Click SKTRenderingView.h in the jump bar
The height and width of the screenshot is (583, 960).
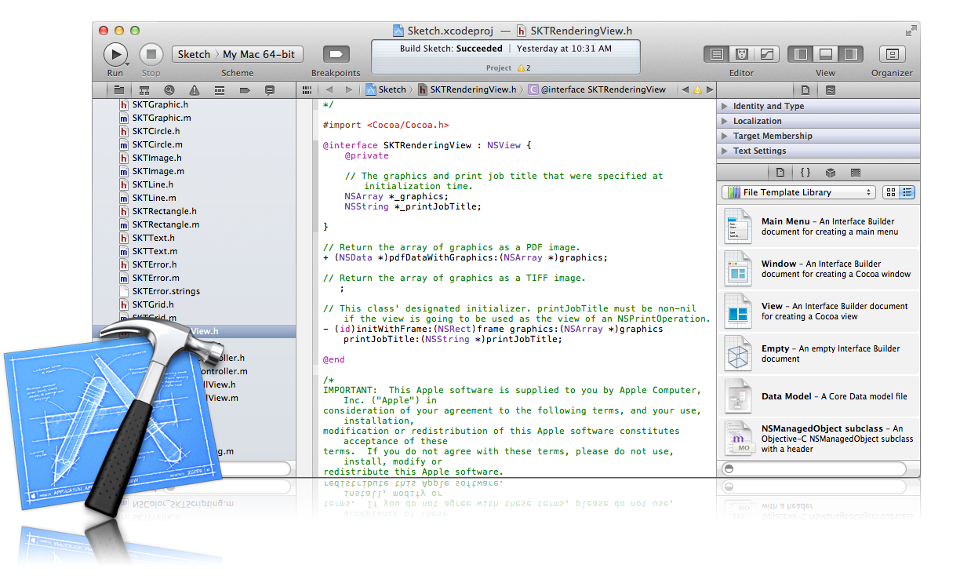click(x=466, y=90)
